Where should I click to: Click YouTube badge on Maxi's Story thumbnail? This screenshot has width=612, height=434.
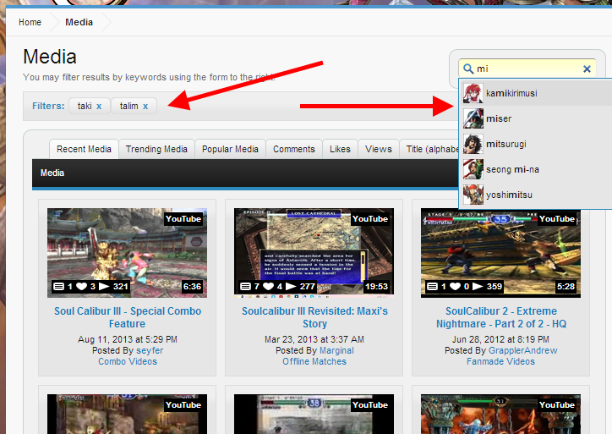(370, 219)
